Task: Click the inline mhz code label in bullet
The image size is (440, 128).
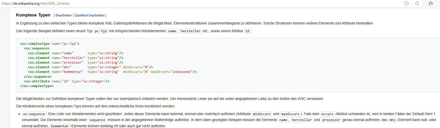Action: coord(393,120)
